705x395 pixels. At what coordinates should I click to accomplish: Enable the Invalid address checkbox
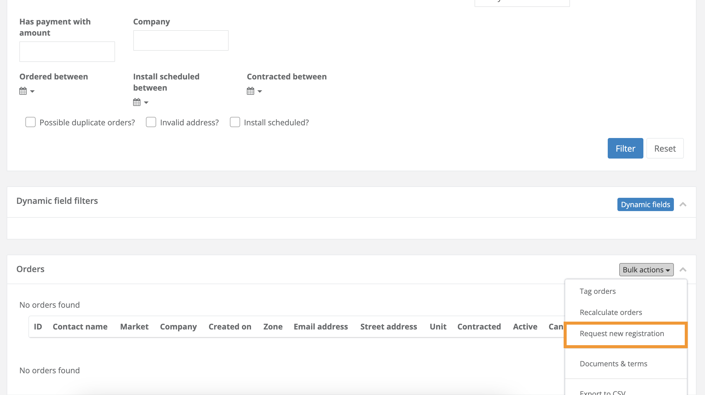[151, 122]
